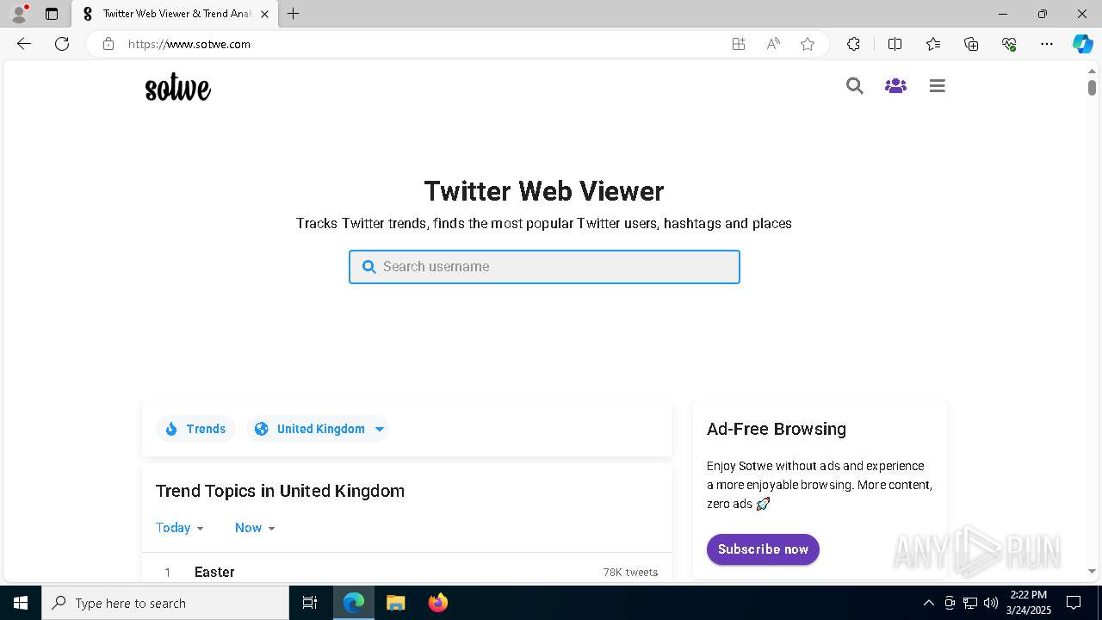The height and width of the screenshot is (620, 1102).
Task: Expand the Now time dropdown
Action: click(255, 528)
